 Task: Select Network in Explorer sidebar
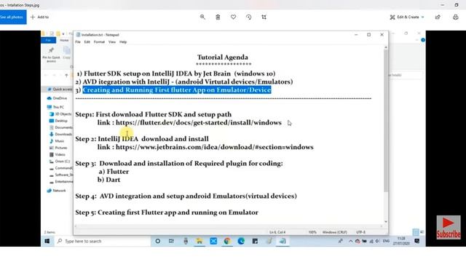[x=57, y=191]
